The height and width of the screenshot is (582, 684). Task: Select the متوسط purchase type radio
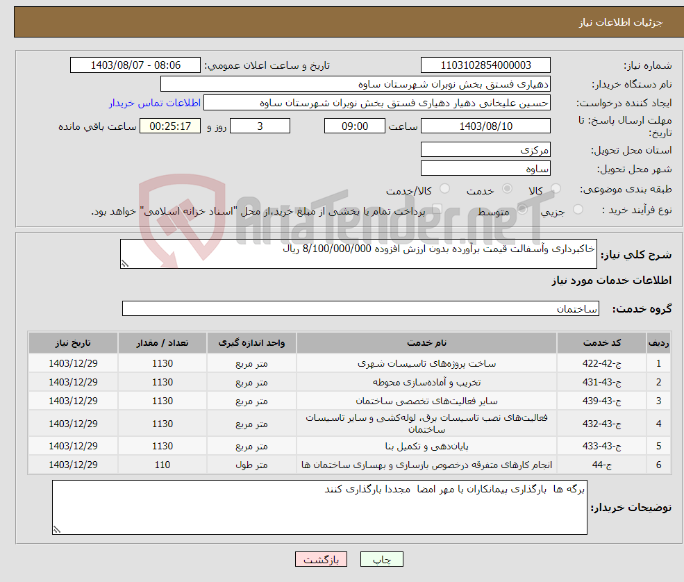(x=522, y=210)
